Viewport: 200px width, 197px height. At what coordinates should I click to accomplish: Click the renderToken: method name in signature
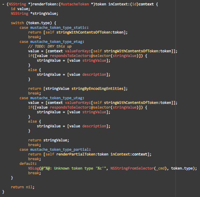(45, 4)
